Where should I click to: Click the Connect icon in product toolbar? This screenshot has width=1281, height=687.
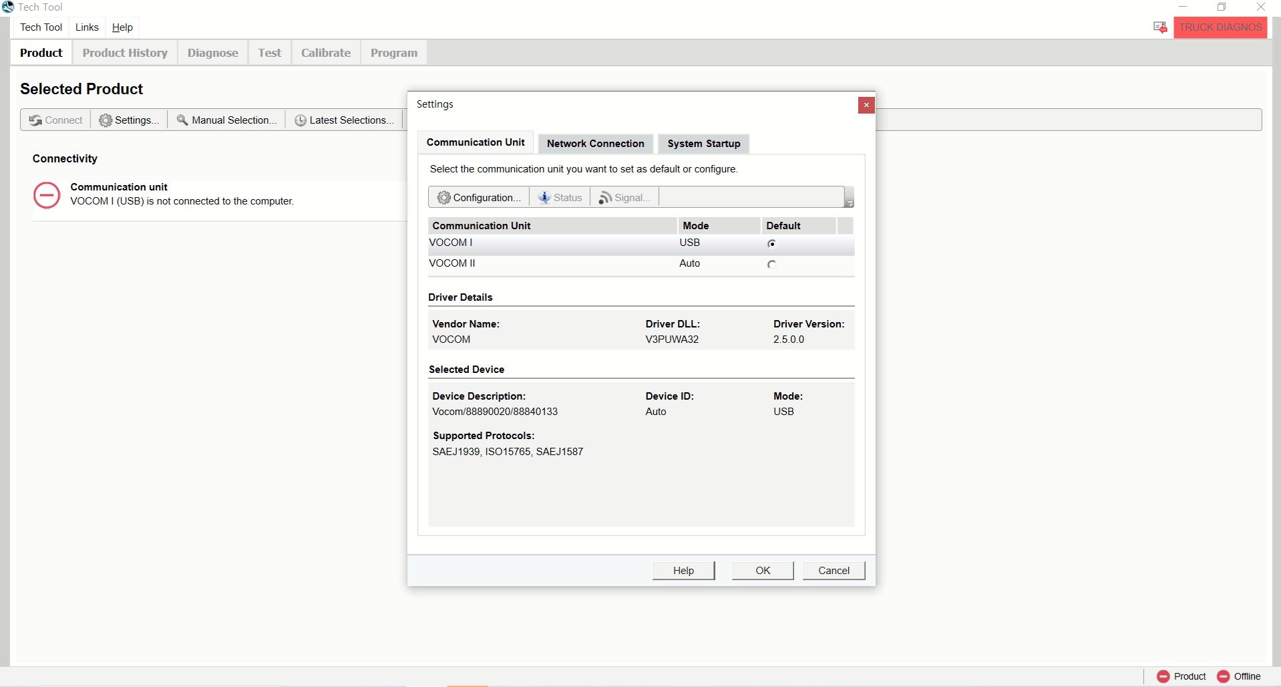(35, 120)
